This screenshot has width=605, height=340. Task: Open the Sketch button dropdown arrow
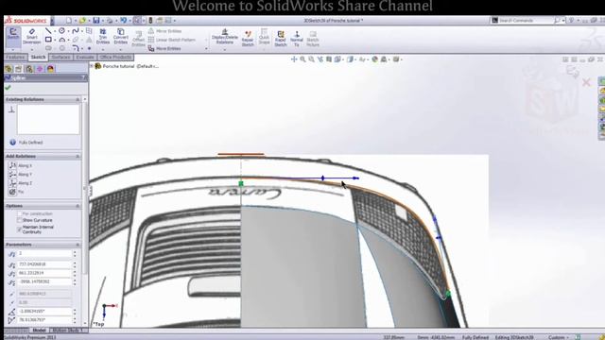[x=13, y=49]
